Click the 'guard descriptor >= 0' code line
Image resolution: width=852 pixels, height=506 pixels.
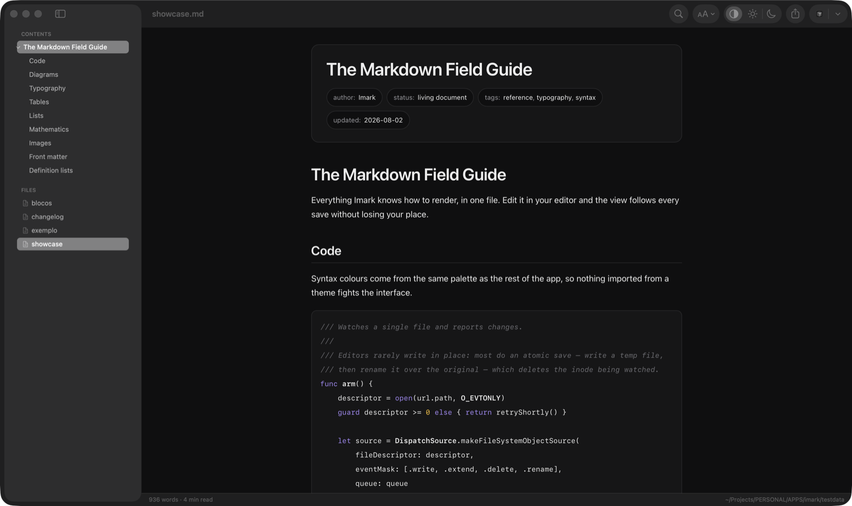(x=452, y=412)
